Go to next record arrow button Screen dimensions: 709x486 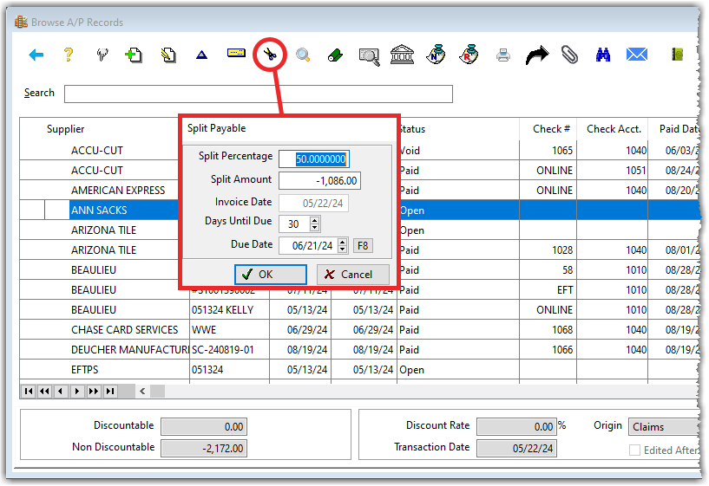(x=77, y=392)
